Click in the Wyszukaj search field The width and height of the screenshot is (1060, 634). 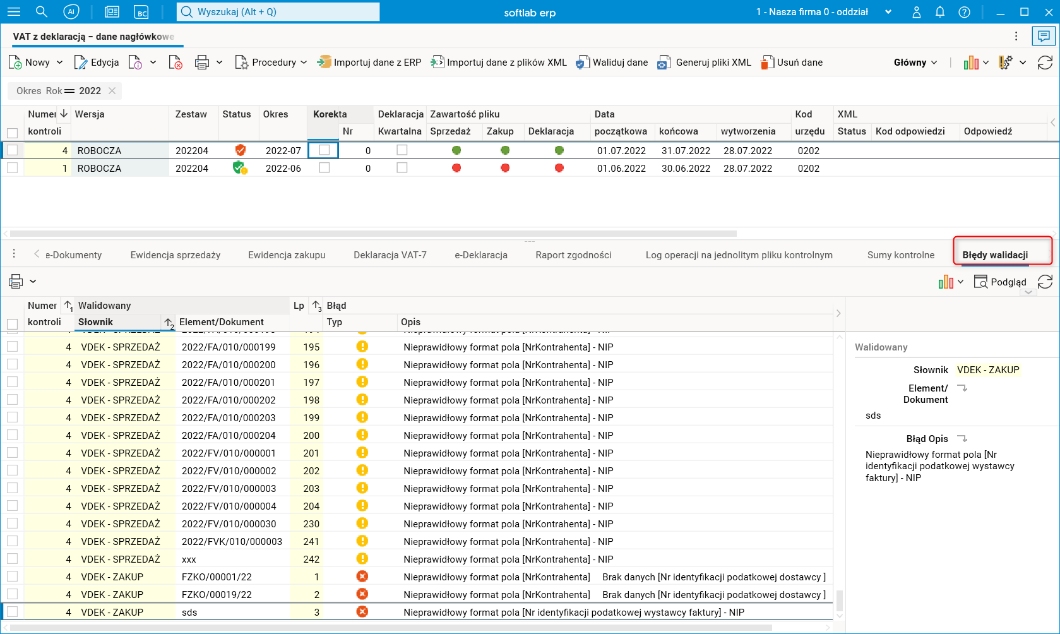[278, 12]
